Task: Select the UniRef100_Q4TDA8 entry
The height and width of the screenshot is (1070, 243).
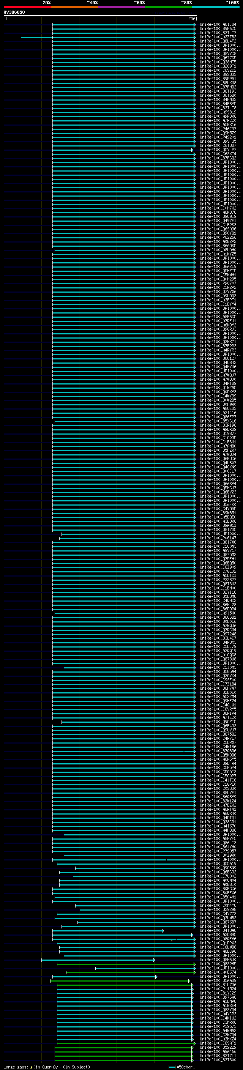Action: [x=218, y=930]
